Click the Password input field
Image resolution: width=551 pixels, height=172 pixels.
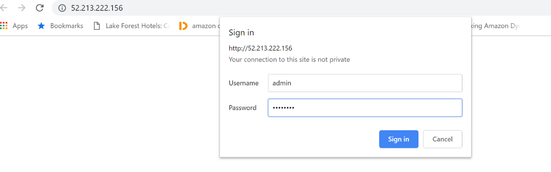coord(365,108)
